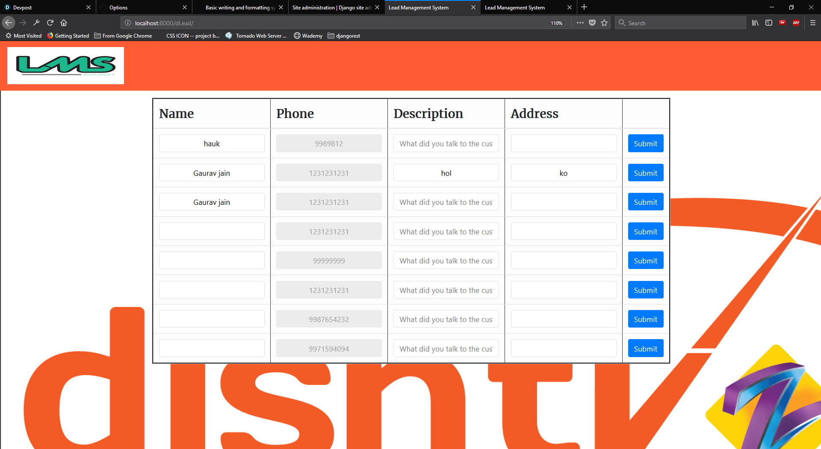The image size is (821, 449).
Task: Close the Basic writing and formatting tab
Action: tap(281, 7)
